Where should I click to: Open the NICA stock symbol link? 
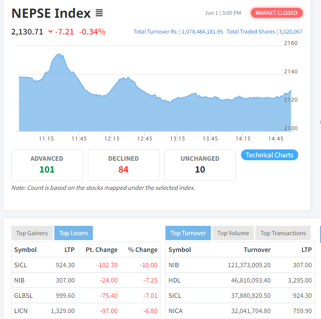coord(175,311)
